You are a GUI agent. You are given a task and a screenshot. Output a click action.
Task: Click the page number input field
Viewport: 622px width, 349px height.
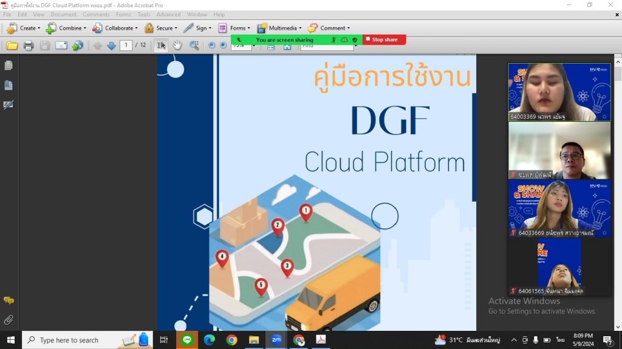126,45
